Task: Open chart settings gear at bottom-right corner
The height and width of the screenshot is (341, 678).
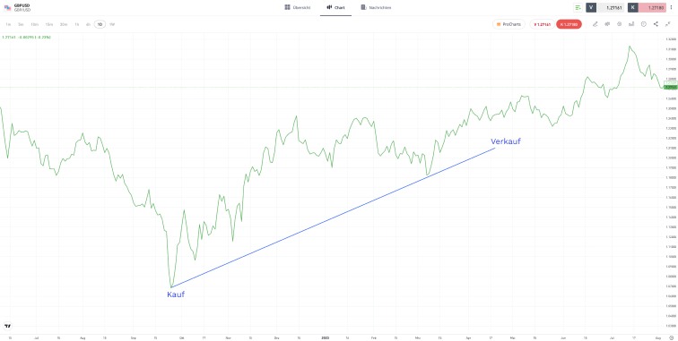Action: point(671,337)
